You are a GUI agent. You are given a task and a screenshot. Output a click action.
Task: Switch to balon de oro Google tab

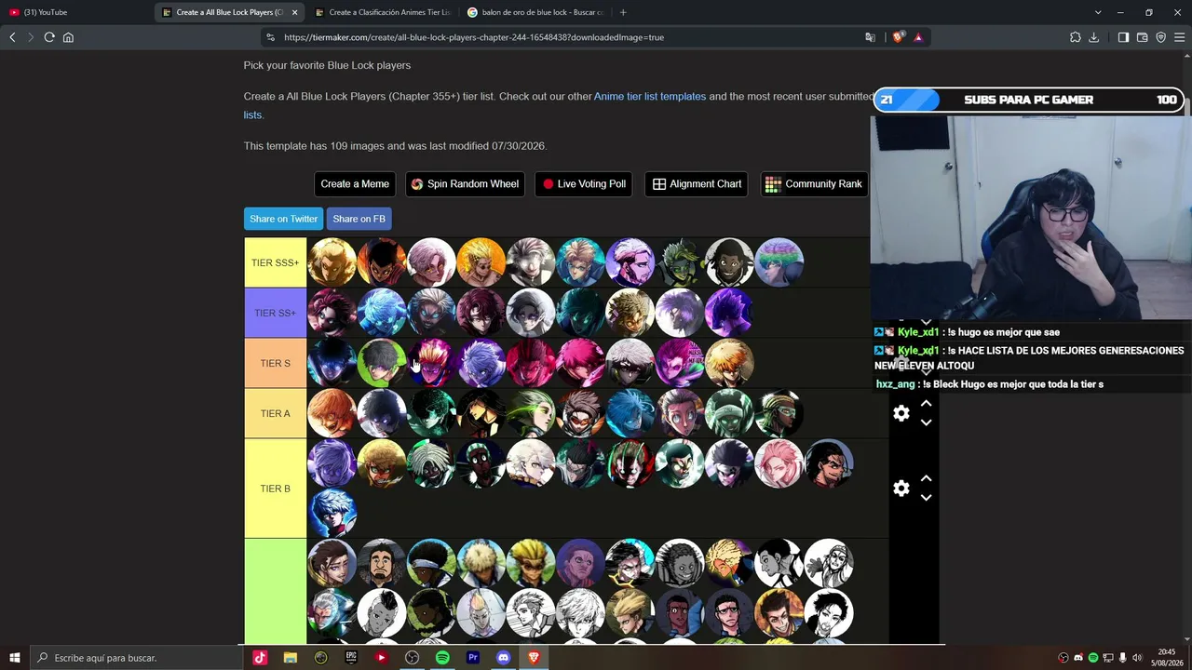point(535,12)
